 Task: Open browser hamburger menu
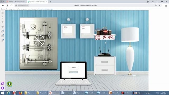click(x=153, y=2)
